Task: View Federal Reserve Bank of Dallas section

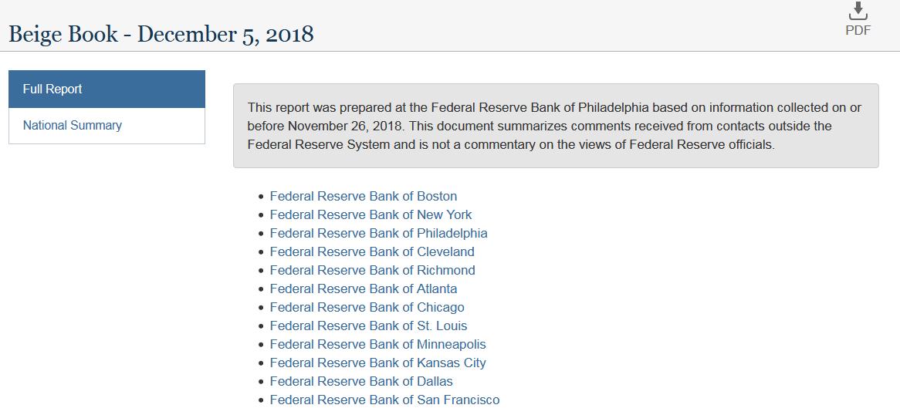Action: click(361, 381)
